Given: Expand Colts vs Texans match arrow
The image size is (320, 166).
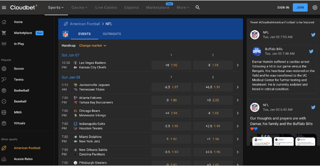Looking at the screenshot, I should click(x=237, y=126).
